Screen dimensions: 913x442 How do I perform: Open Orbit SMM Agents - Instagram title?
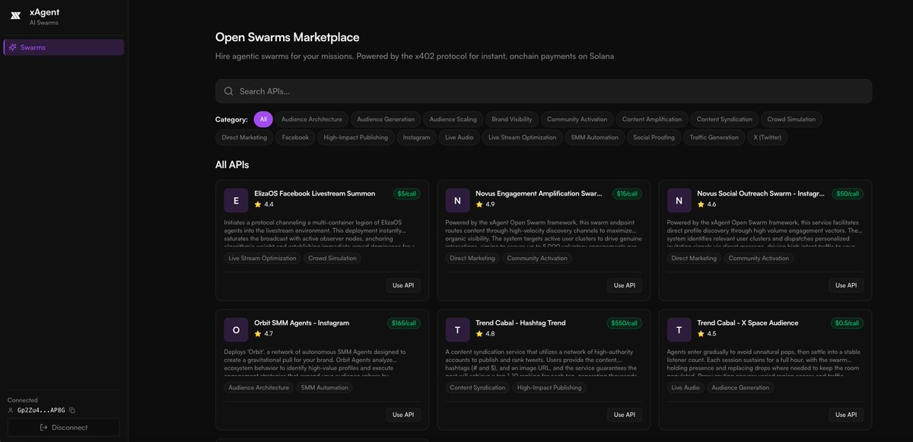tap(301, 323)
